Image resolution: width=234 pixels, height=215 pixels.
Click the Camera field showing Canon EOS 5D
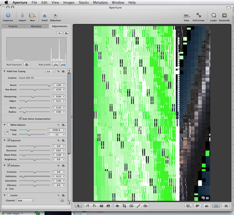click(42, 78)
